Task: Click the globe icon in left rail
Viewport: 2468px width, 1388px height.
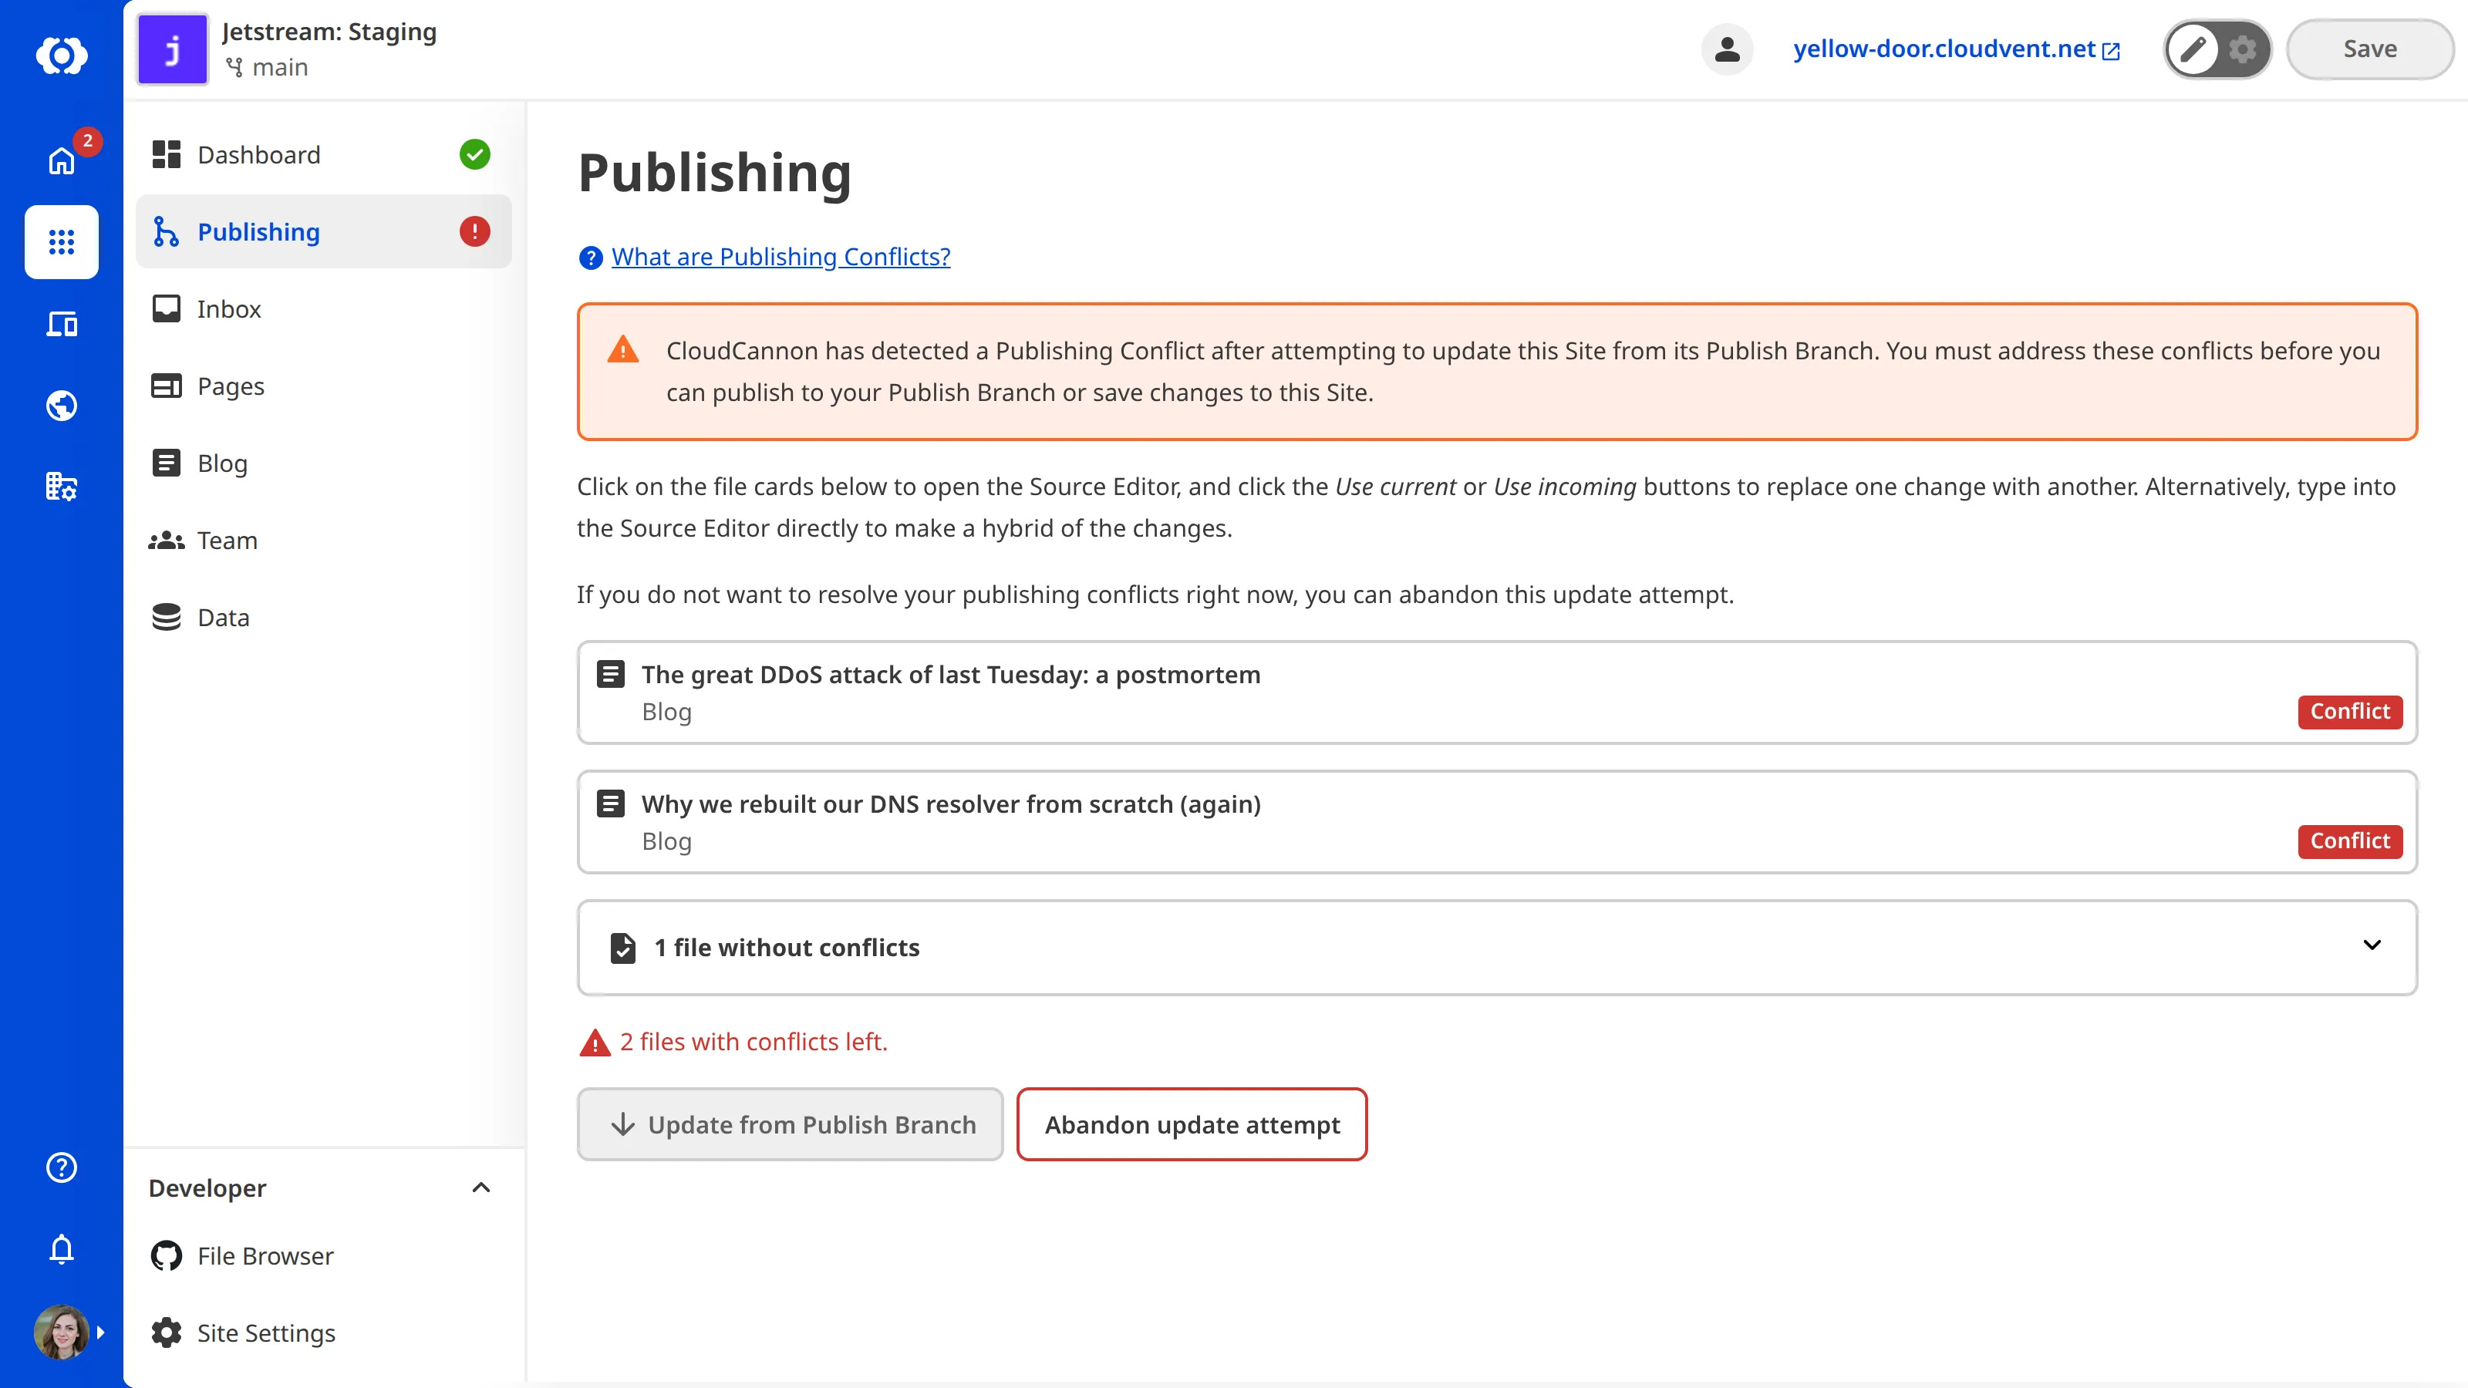Action: 62,405
